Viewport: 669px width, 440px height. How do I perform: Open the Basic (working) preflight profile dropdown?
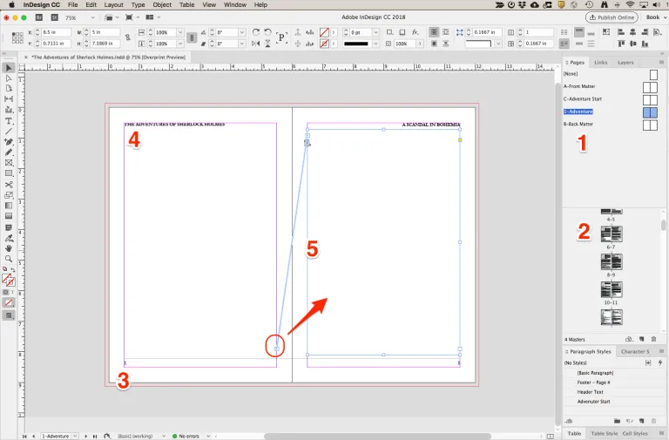tap(164, 437)
